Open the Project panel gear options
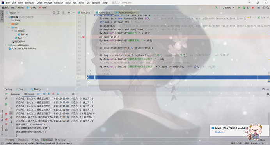The image size is (270, 145). coord(69,13)
